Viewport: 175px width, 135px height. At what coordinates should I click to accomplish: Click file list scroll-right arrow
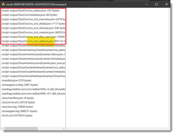(63, 129)
